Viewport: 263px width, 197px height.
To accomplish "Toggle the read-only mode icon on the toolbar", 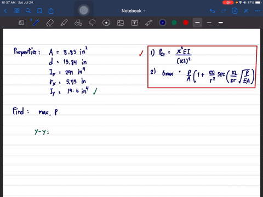I will 21,23.
